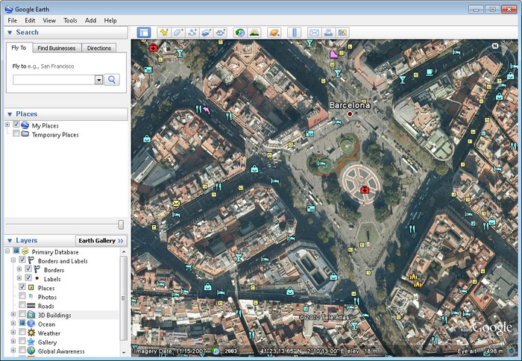Toggle the sidebar panel button
This screenshot has width=522, height=361.
click(144, 33)
